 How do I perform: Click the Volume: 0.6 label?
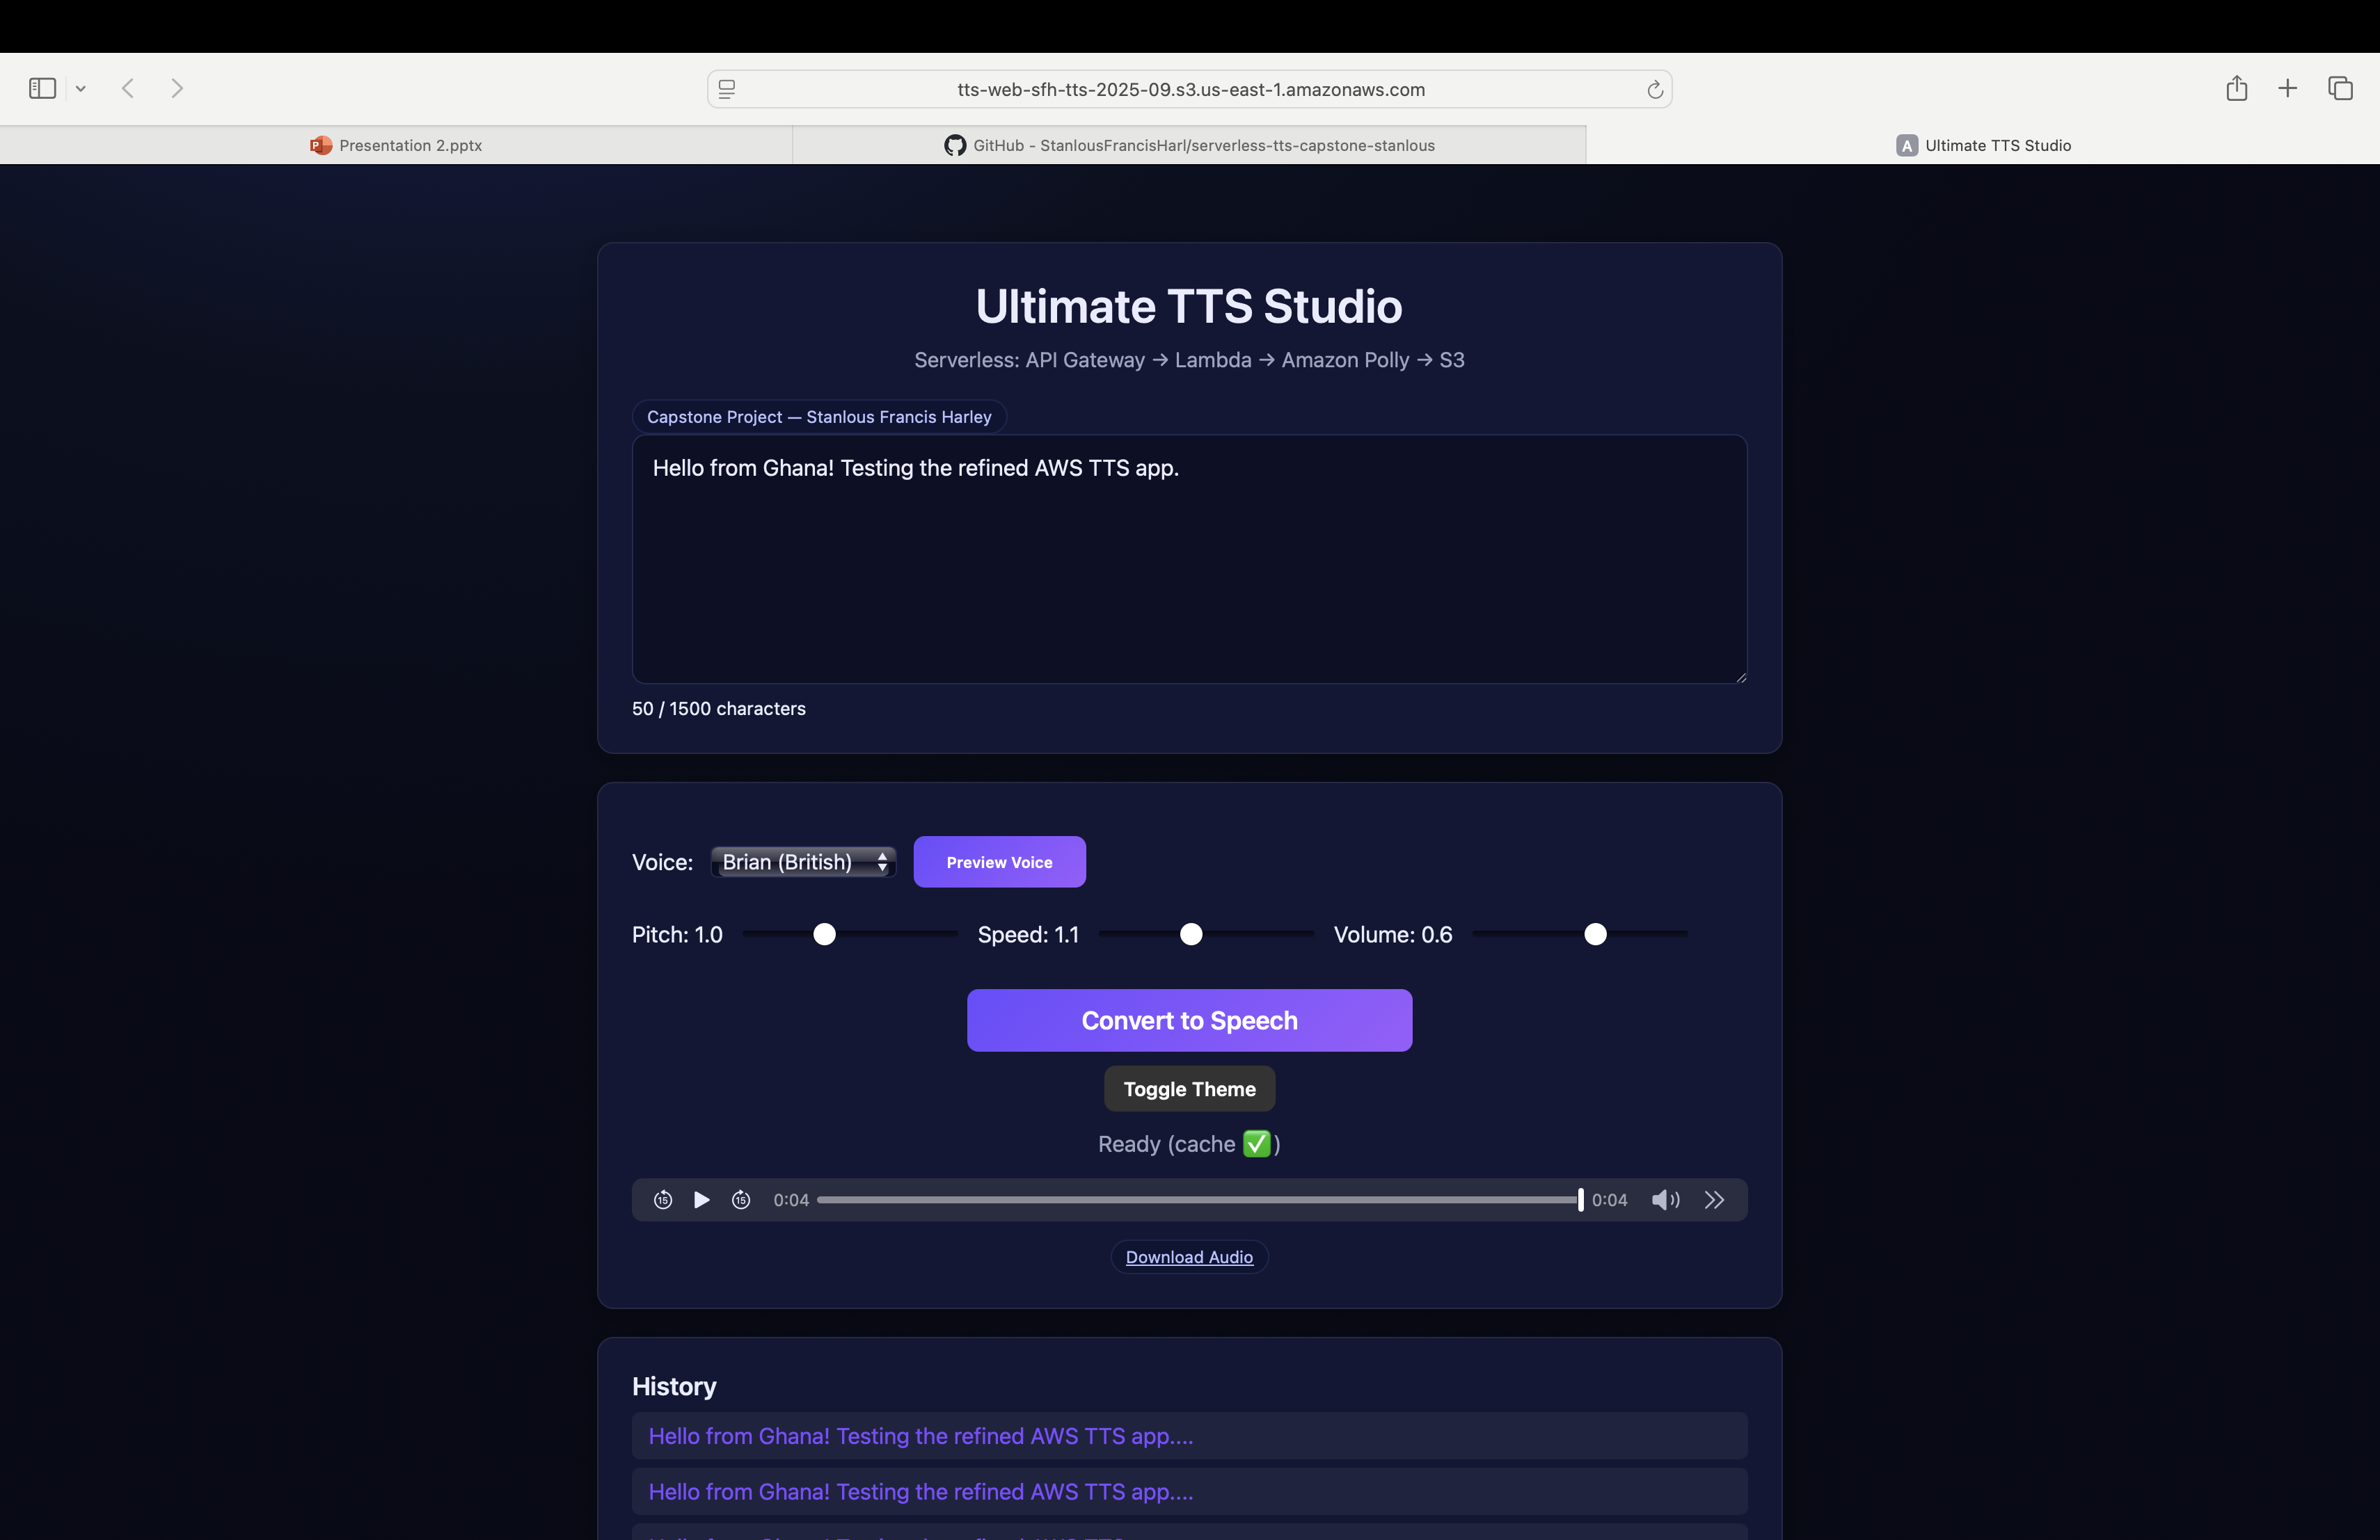pos(1393,934)
